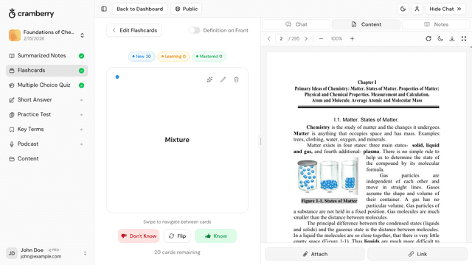Click the Attach button
This screenshot has width=472, height=265.
(x=315, y=254)
